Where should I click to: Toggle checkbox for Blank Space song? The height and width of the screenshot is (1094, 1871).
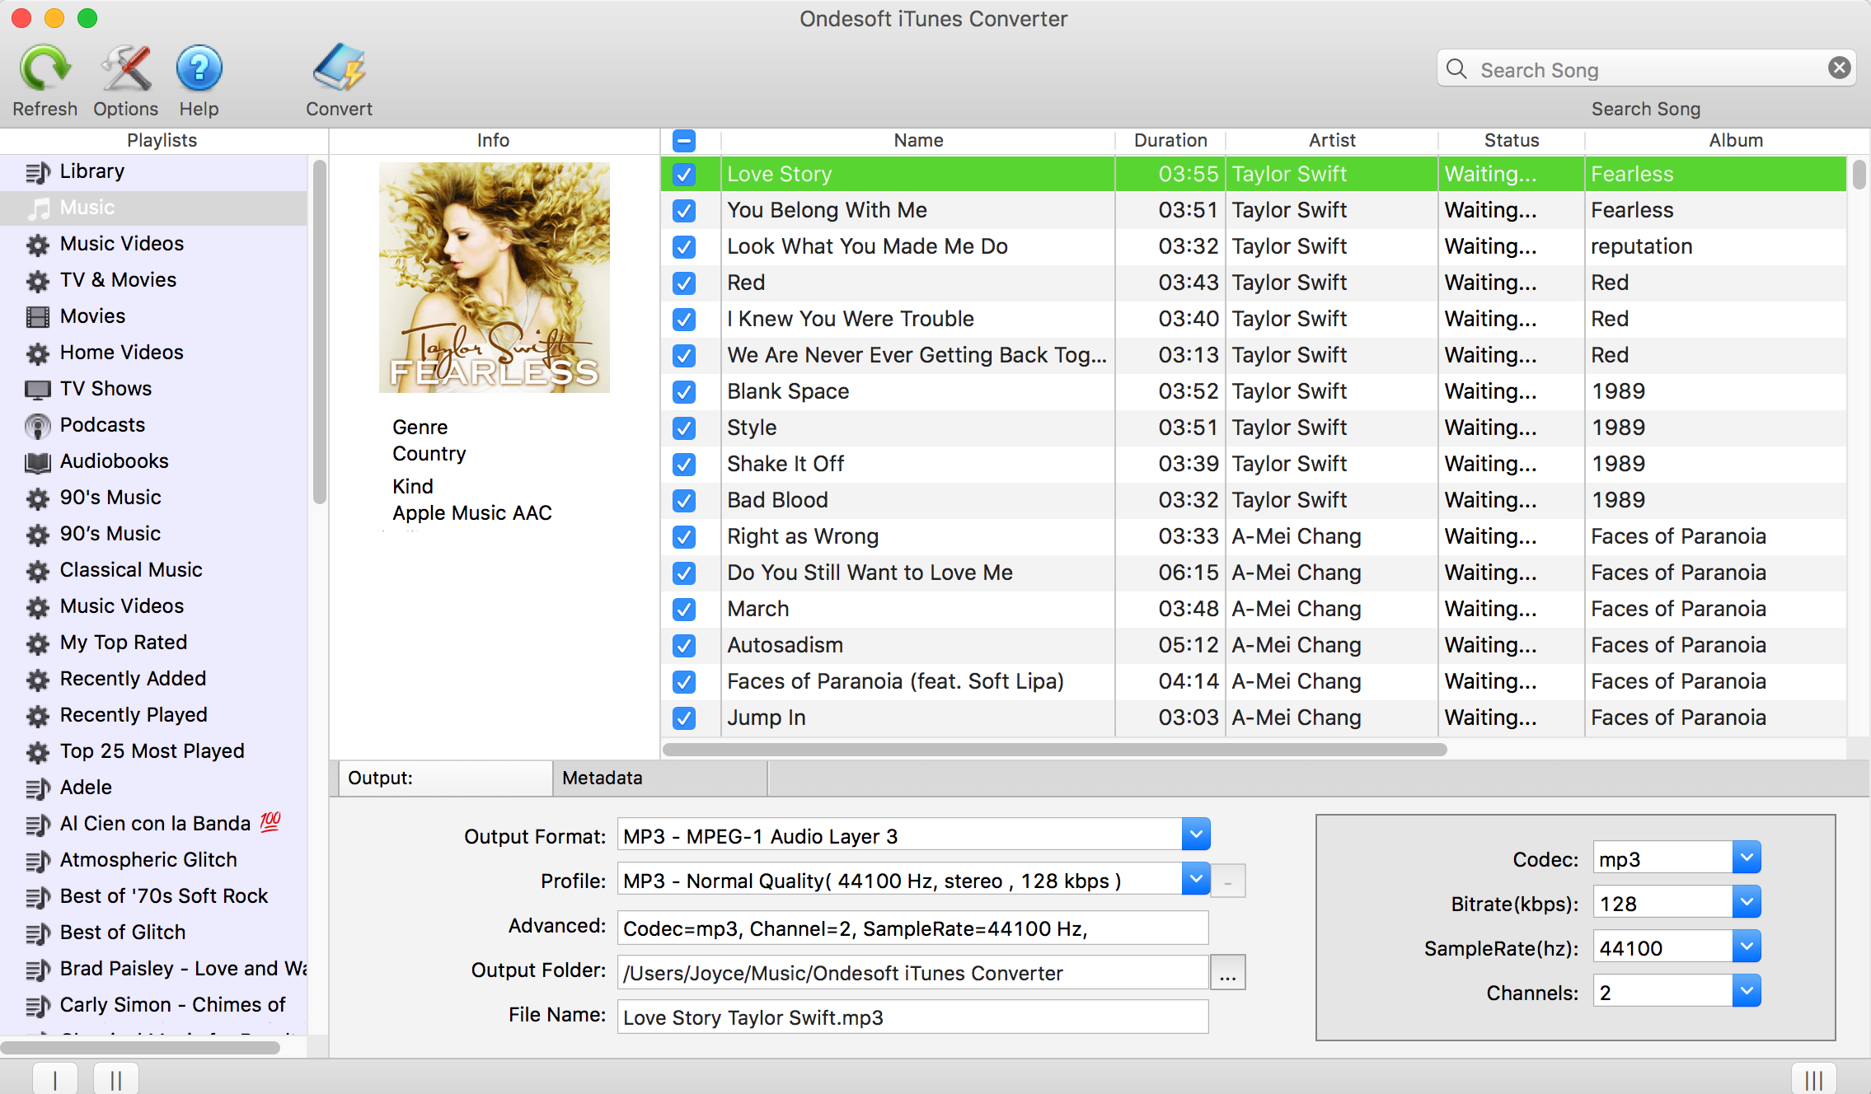[x=682, y=390]
